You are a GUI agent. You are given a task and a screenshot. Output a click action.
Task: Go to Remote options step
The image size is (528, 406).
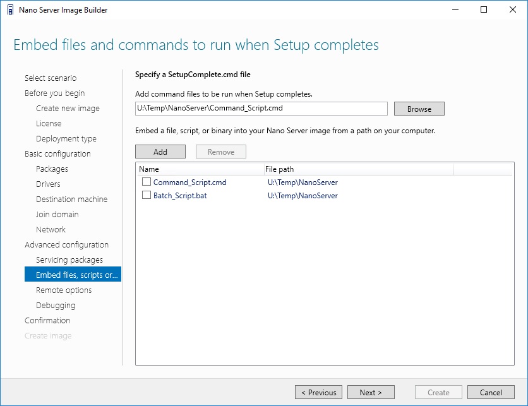[x=64, y=290]
